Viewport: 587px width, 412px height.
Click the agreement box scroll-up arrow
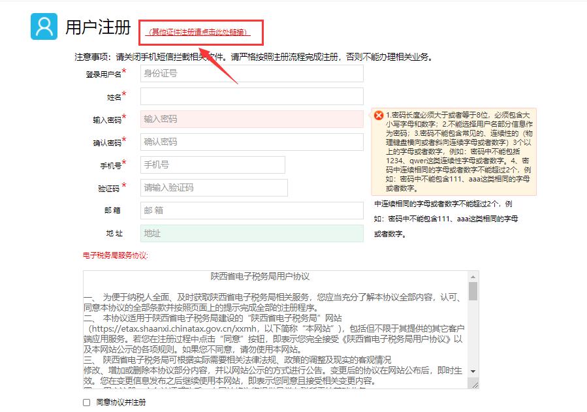tap(473, 277)
